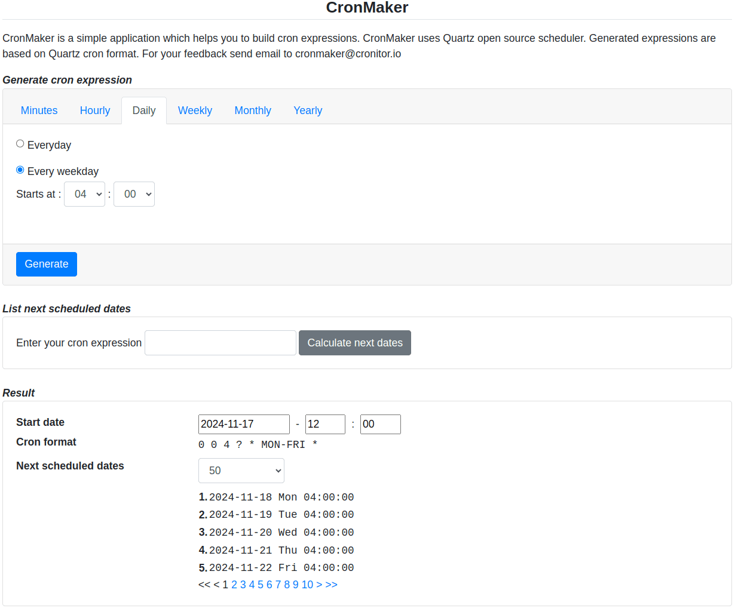Go to page 2 of scheduled dates

(234, 585)
